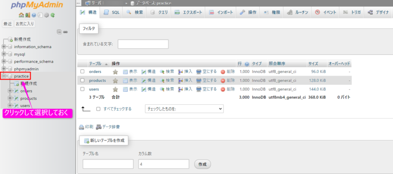
Task: Click the help icon next to 行 header
Action: [x=247, y=64]
